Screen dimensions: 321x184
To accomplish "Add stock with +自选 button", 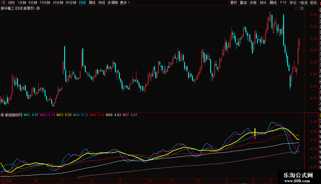I will pyautogui.click(x=303, y=3).
